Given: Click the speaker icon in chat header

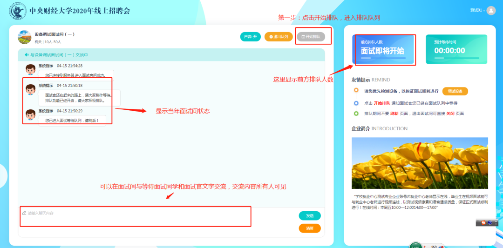Looking at the screenshot, I should 27,55.
